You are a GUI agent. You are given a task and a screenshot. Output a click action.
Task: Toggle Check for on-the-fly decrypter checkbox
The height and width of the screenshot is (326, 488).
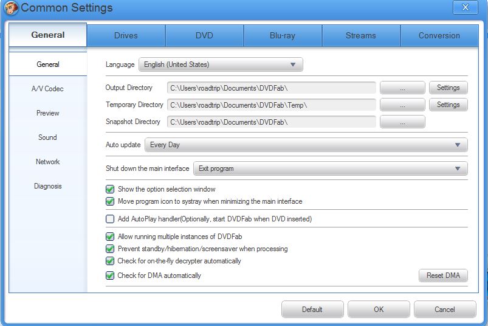[x=110, y=260]
